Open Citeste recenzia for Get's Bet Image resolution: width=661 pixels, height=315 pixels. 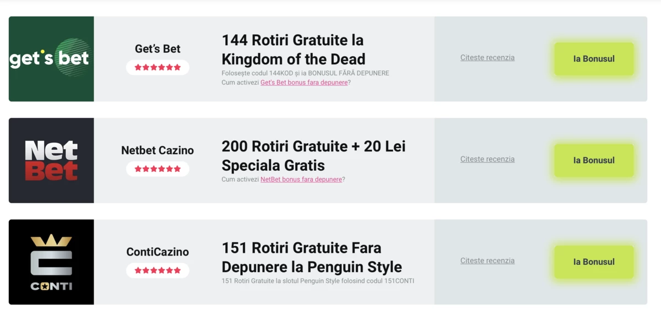[487, 57]
